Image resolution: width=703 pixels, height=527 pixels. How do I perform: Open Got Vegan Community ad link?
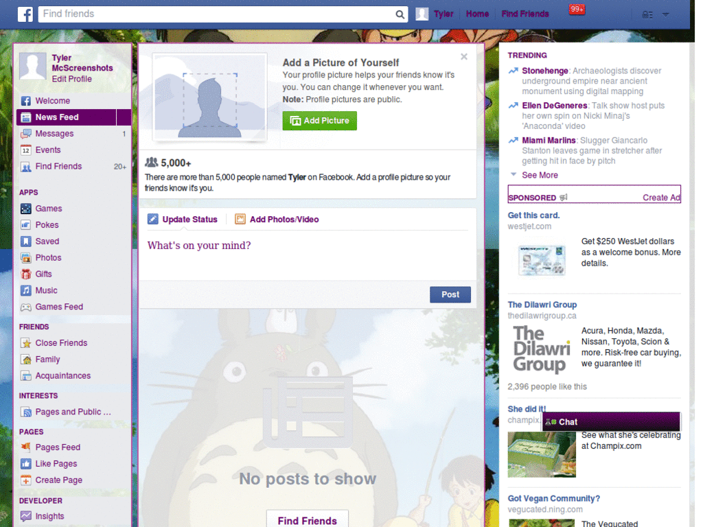[x=554, y=499]
